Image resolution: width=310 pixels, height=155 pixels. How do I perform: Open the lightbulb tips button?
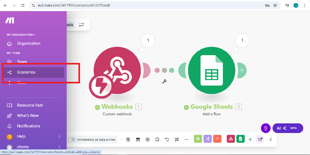tap(266, 128)
